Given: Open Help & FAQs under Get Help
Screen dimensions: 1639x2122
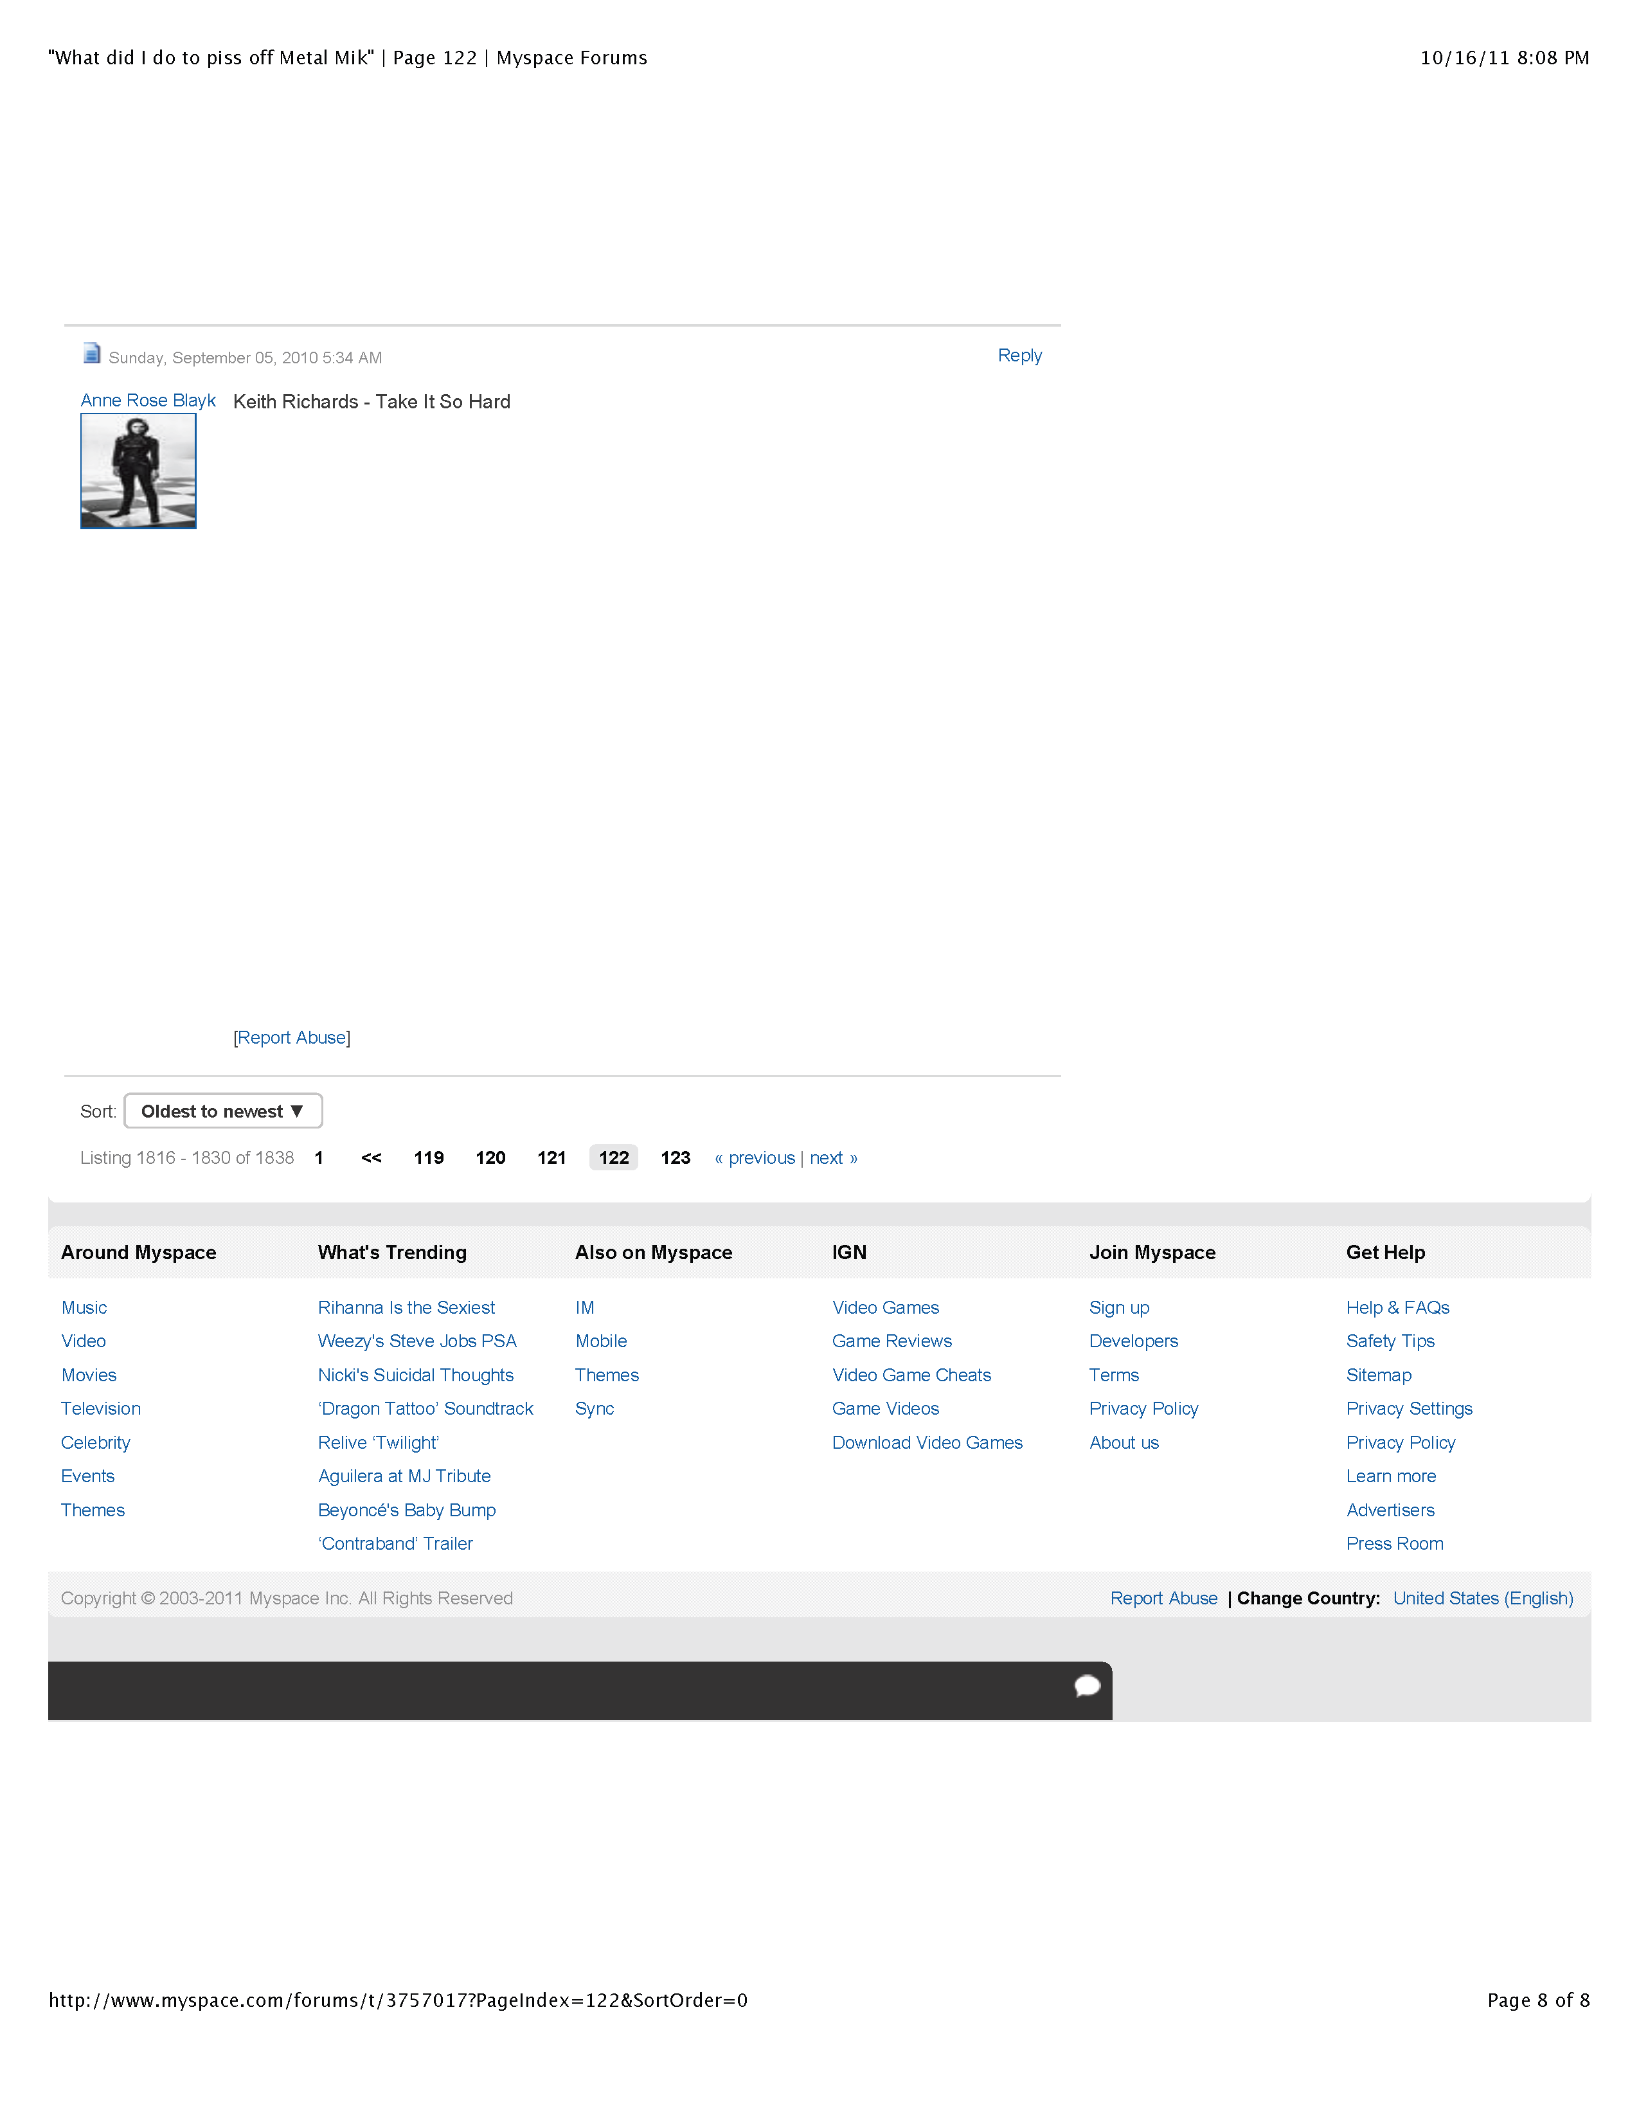Looking at the screenshot, I should click(x=1397, y=1307).
